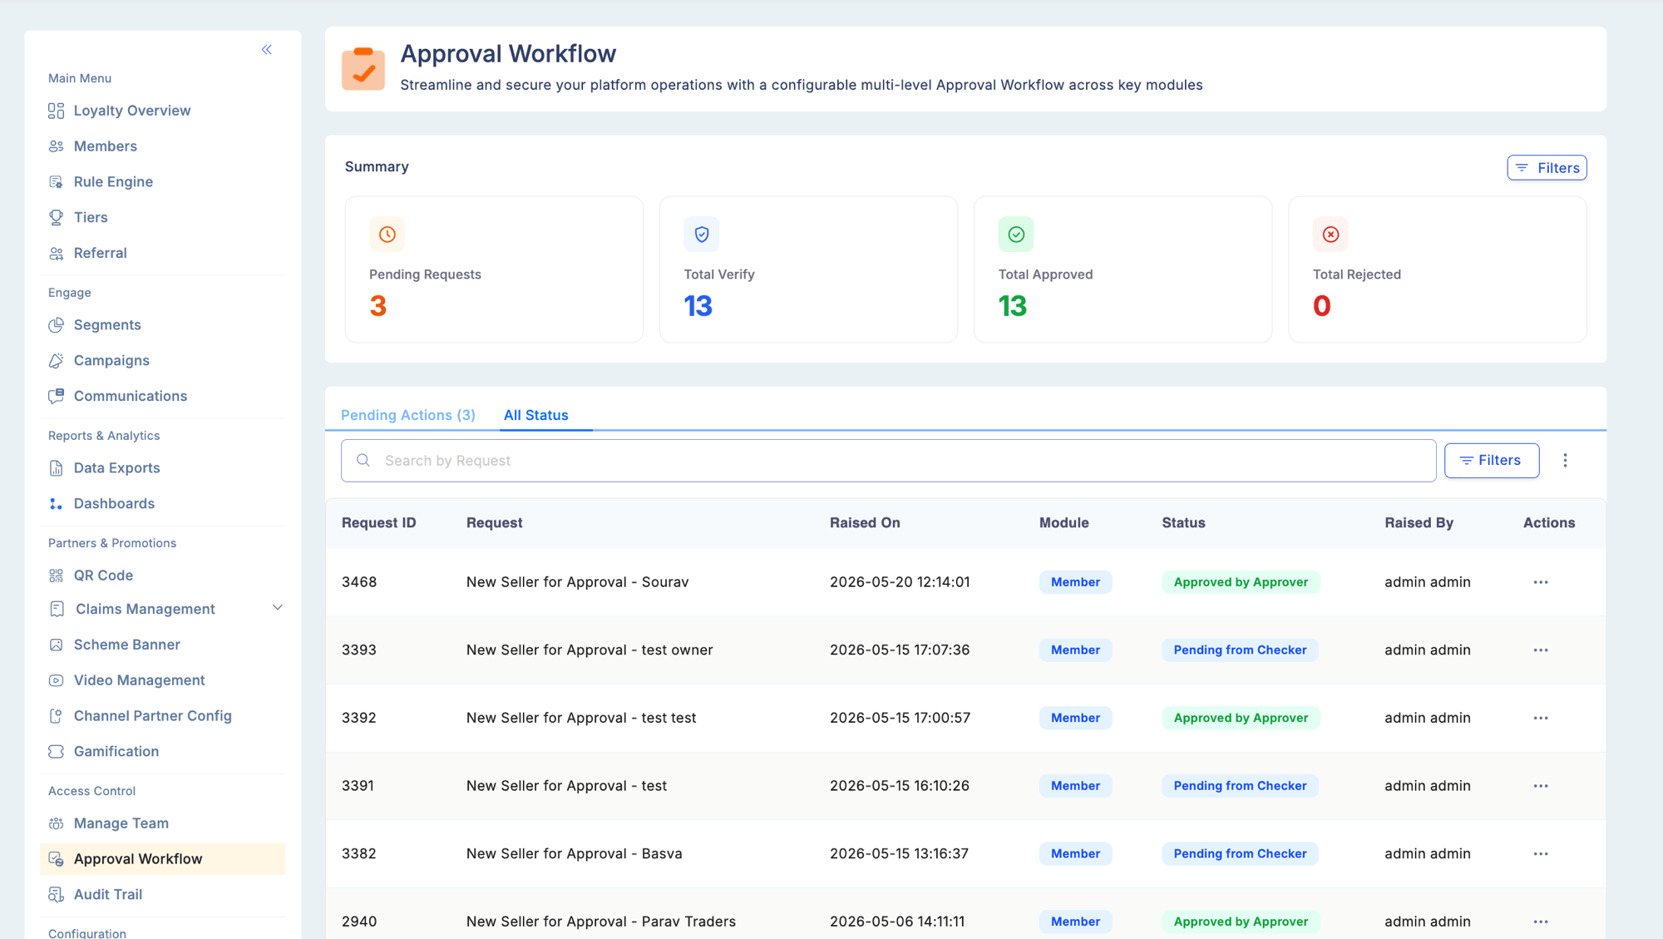Screen dimensions: 1663x939
Task: Click the Total Verify shield icon
Action: click(702, 235)
